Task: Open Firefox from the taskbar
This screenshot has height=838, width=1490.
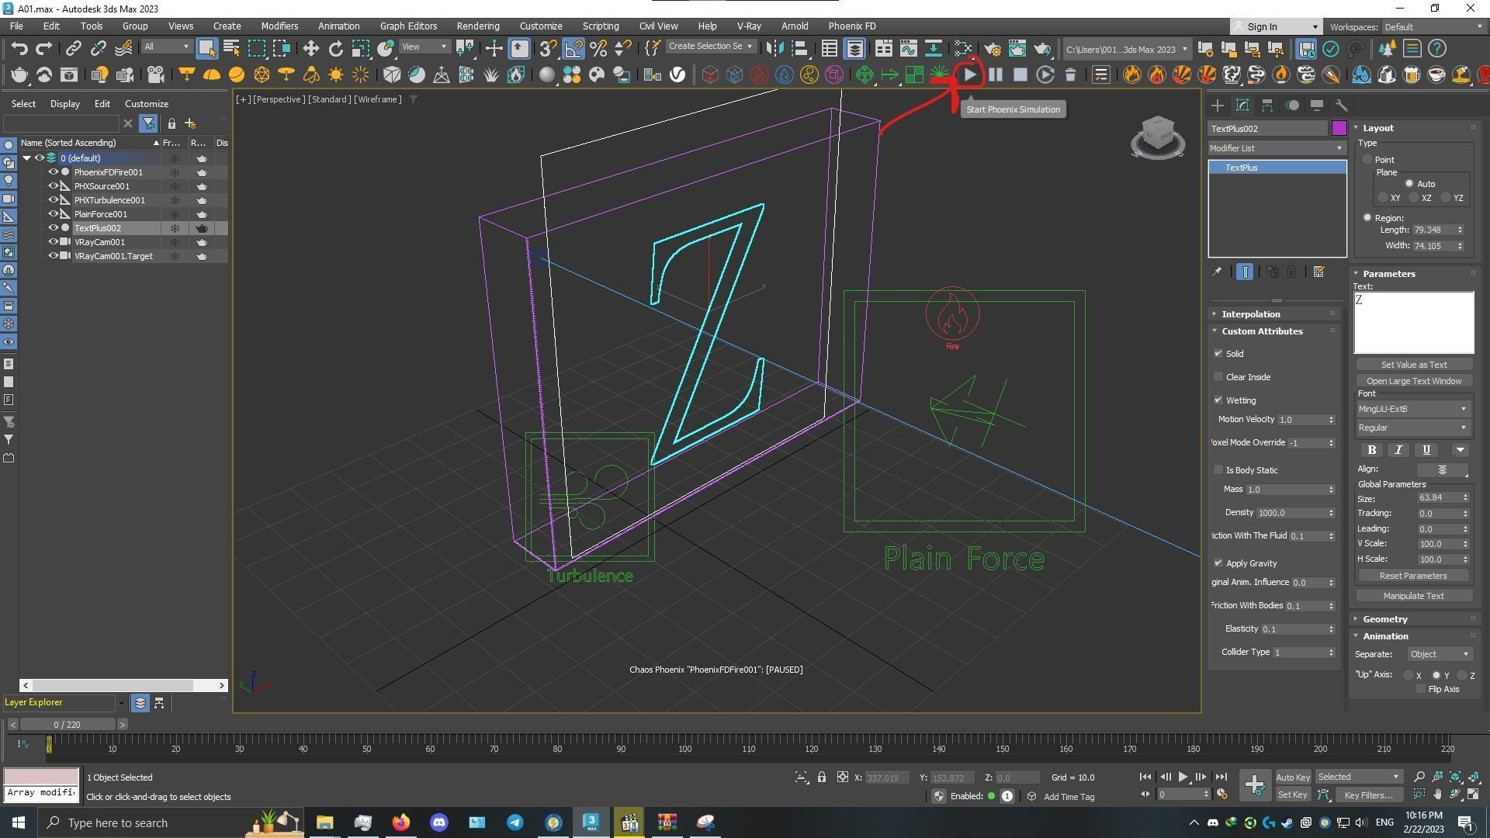Action: coord(400,822)
